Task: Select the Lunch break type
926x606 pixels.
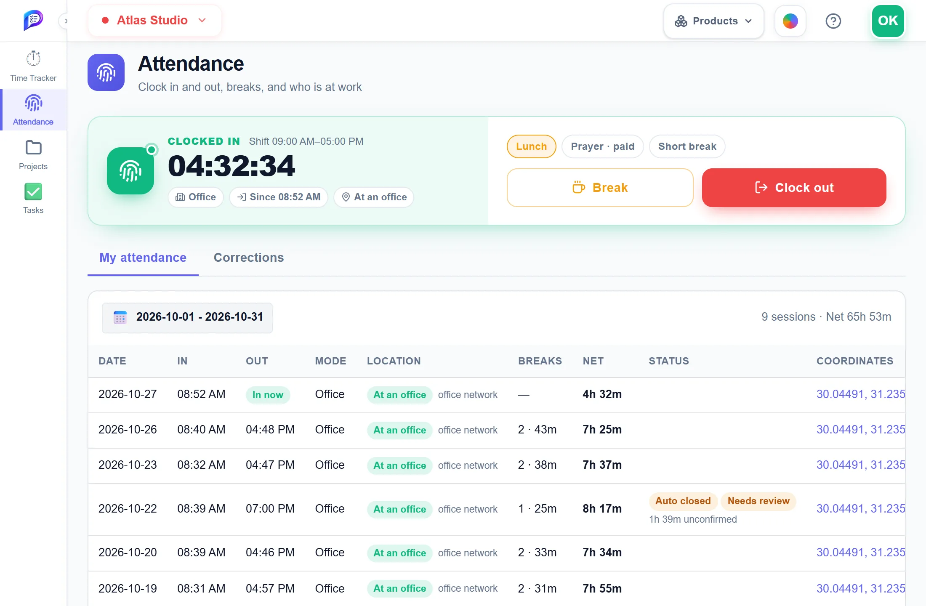Action: [531, 146]
